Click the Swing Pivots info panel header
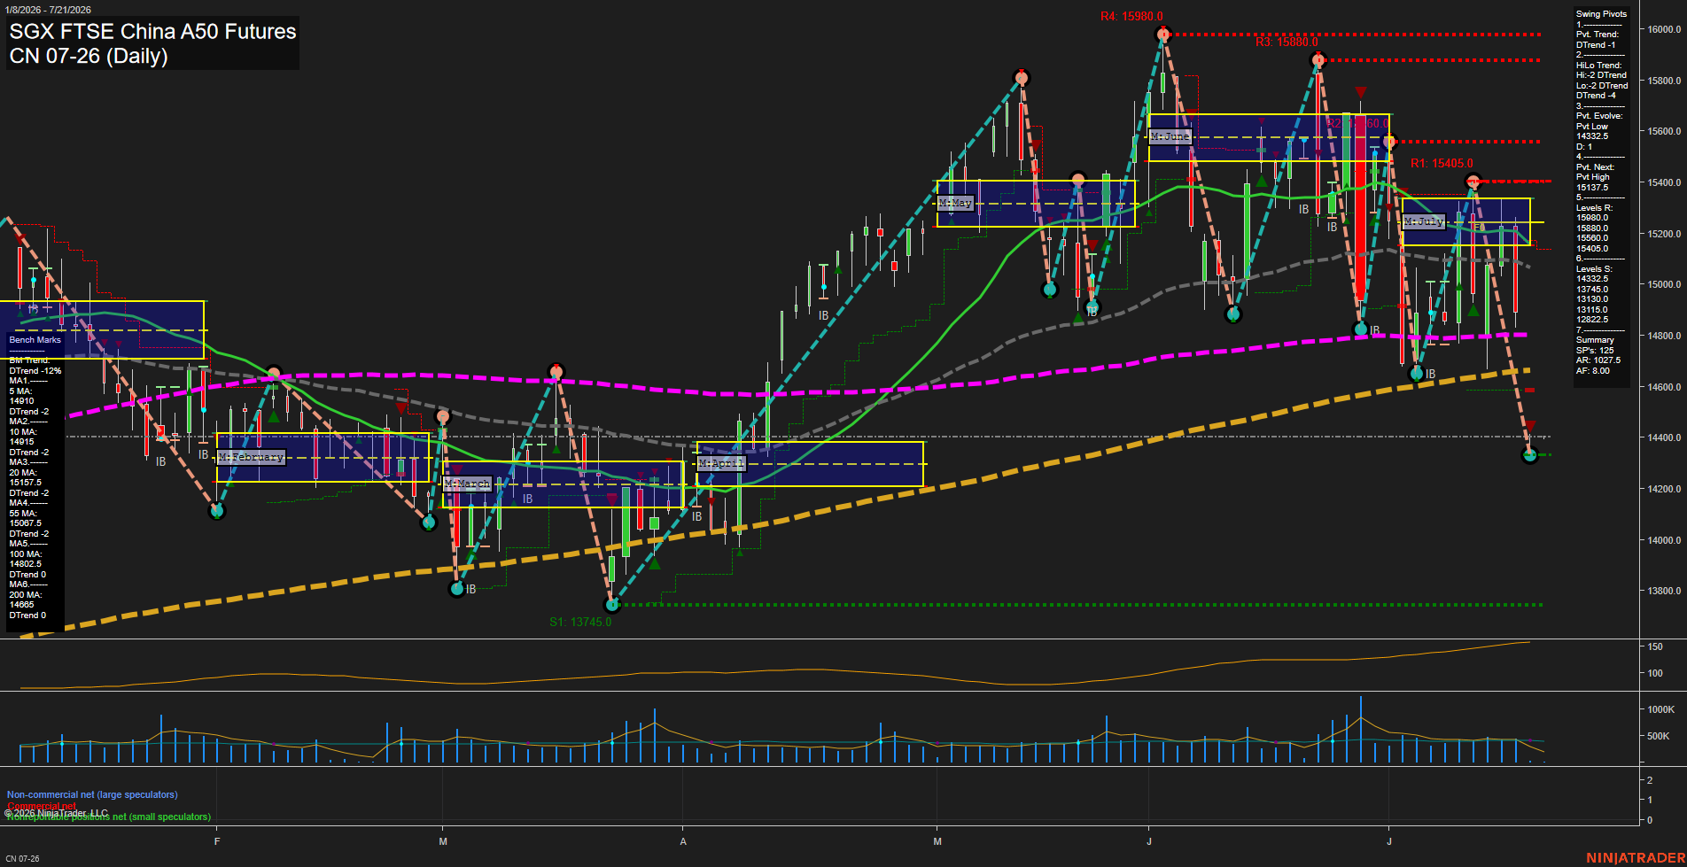This screenshot has width=1687, height=867. coord(1601,14)
